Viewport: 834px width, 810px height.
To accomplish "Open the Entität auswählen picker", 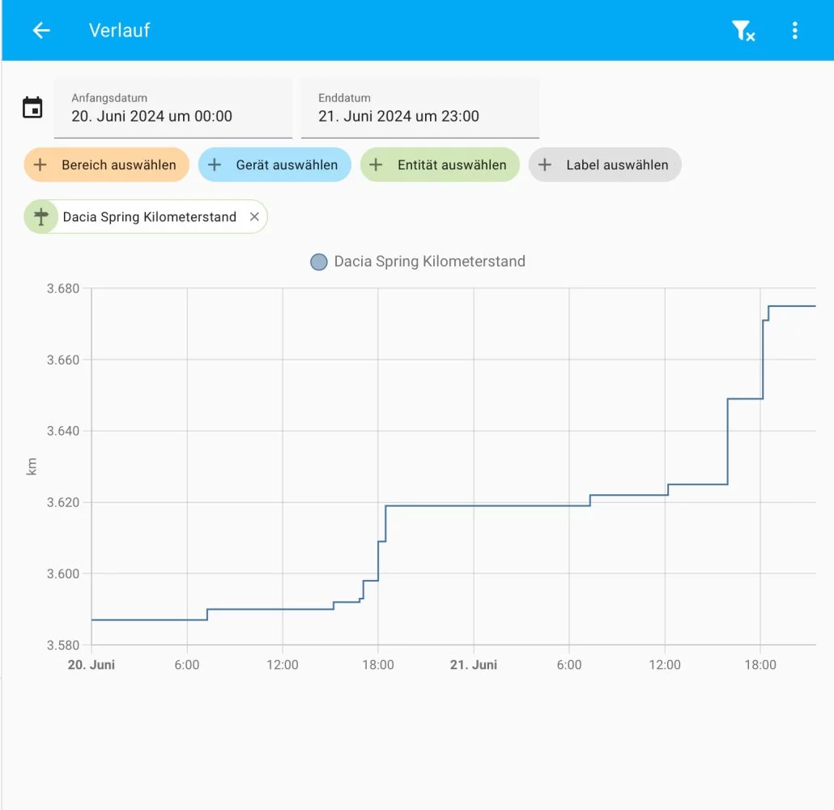I will point(440,165).
